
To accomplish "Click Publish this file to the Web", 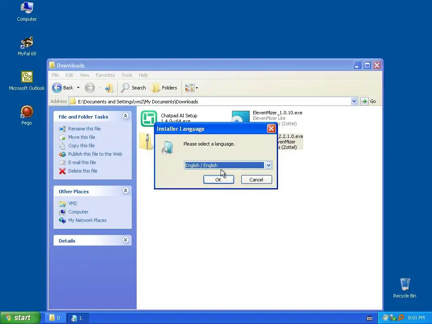I will click(95, 154).
